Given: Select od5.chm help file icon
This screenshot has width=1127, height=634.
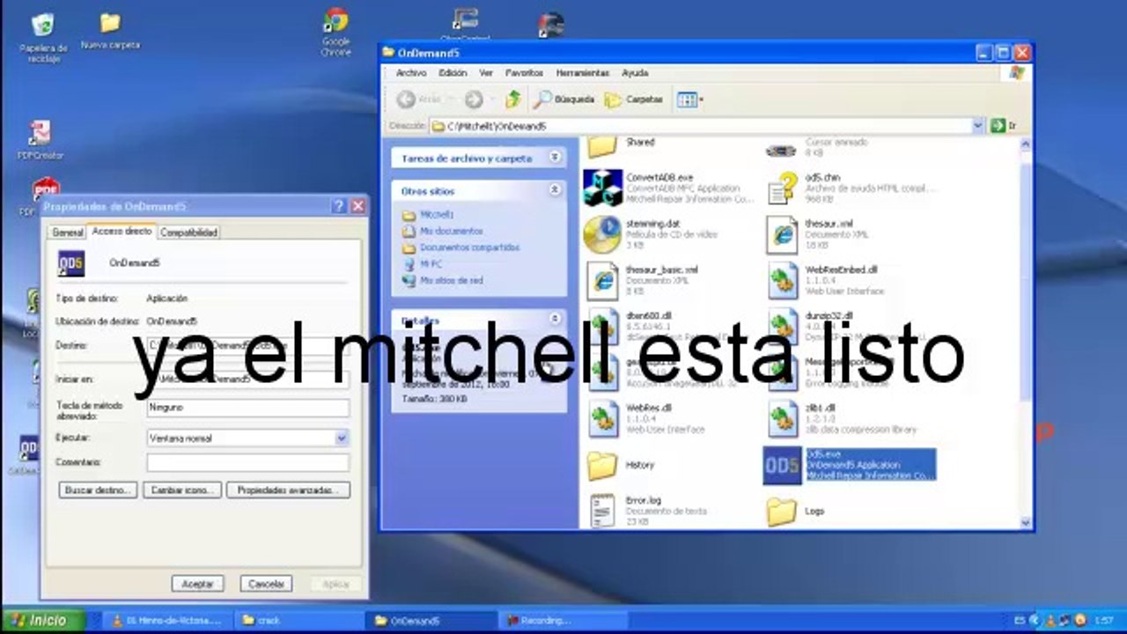Looking at the screenshot, I should tap(782, 187).
